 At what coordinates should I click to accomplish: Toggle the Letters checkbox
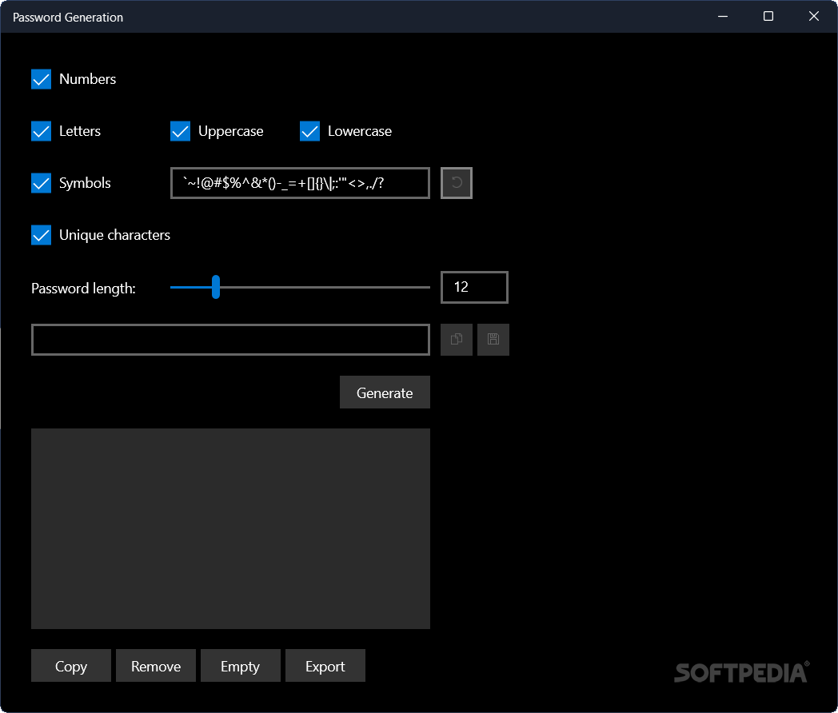point(41,131)
